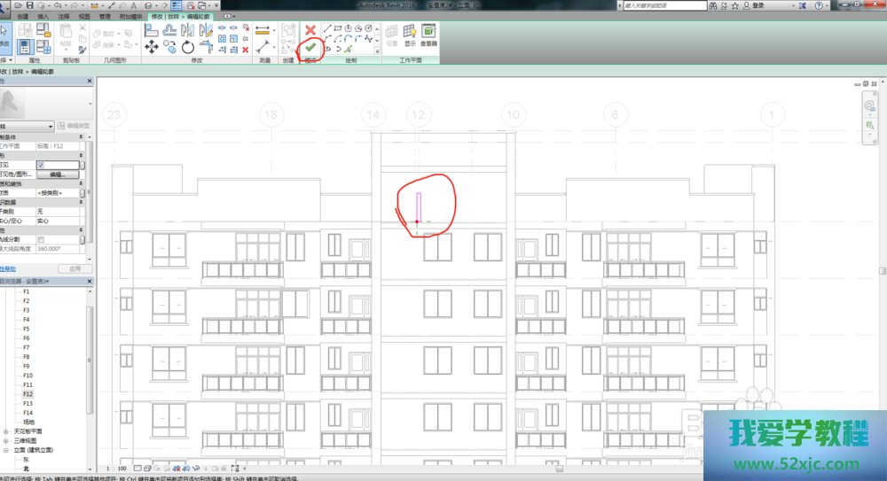Click the red X Cancel Edit Mode
887x481 pixels.
(310, 29)
